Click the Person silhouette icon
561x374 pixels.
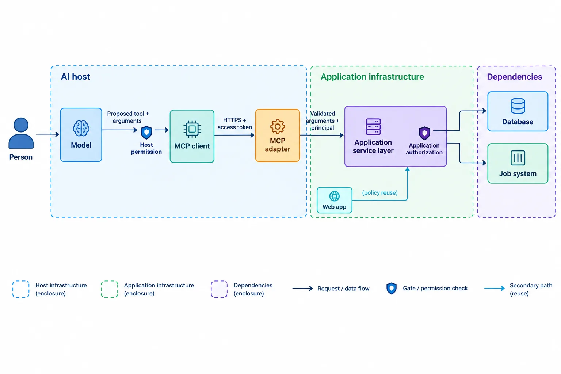coord(21,133)
